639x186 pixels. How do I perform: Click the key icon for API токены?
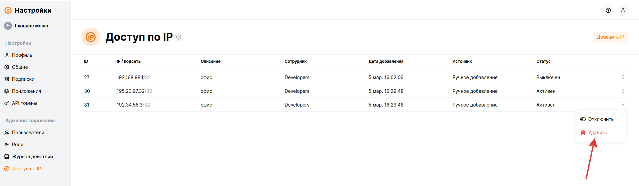point(7,103)
